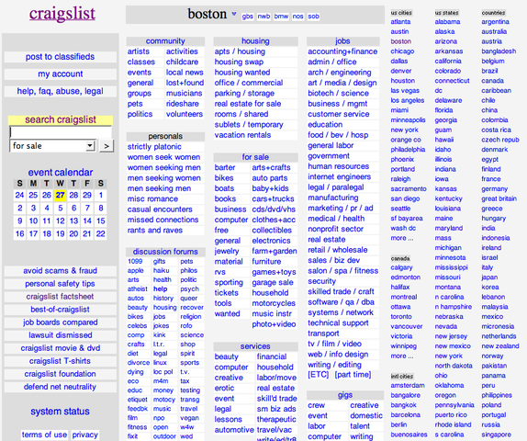Open furniture for sale category
Viewport: 527px width, 441px height.
tap(266, 261)
